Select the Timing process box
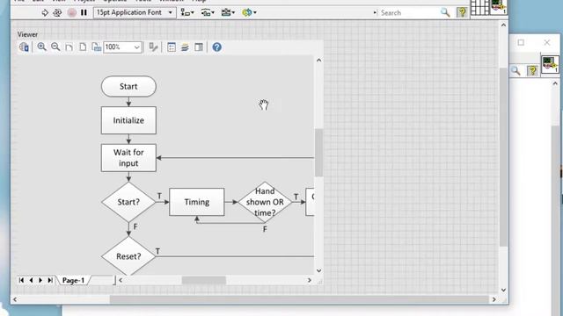563x316 pixels. click(197, 202)
